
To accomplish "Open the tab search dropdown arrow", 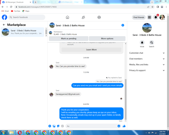I will click(152, 2).
